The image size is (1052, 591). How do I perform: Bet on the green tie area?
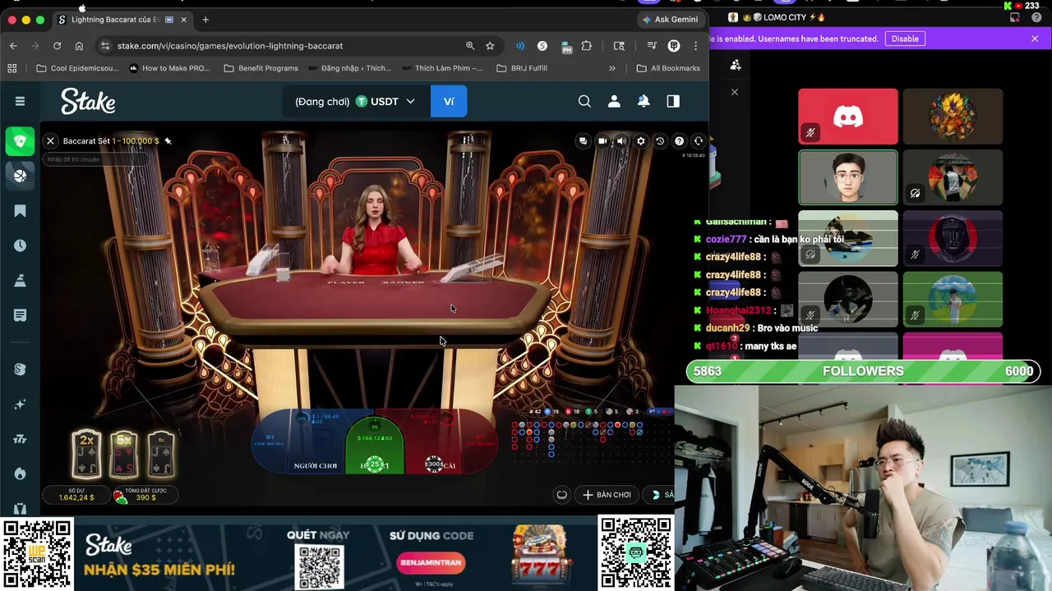375,445
